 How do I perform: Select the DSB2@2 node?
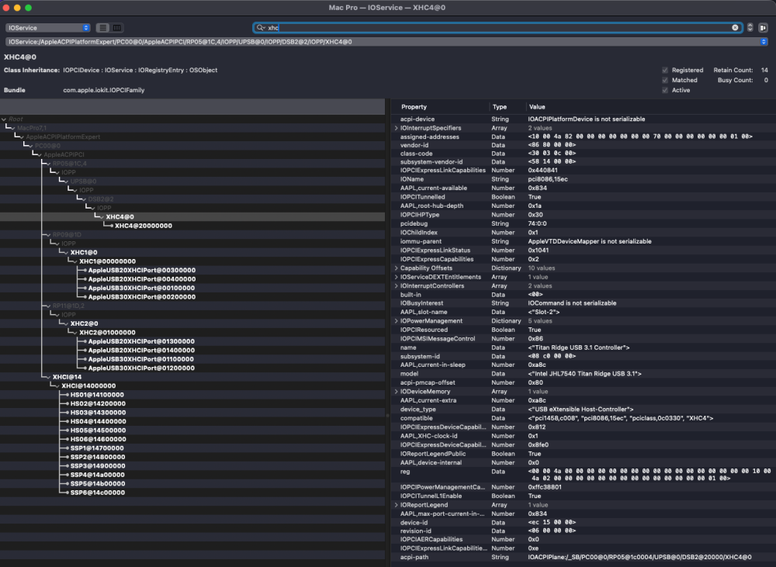101,199
